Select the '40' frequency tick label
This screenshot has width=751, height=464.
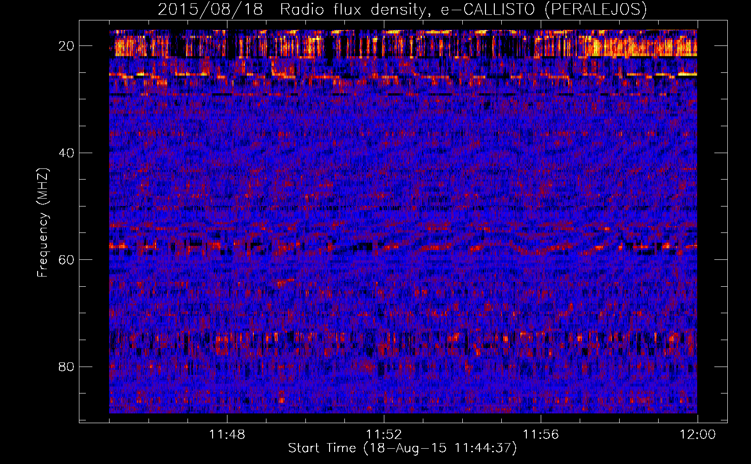[67, 153]
